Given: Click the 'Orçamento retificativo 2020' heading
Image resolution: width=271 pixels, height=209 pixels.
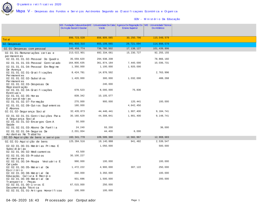Looking at the screenshot, I should tap(39, 4).
